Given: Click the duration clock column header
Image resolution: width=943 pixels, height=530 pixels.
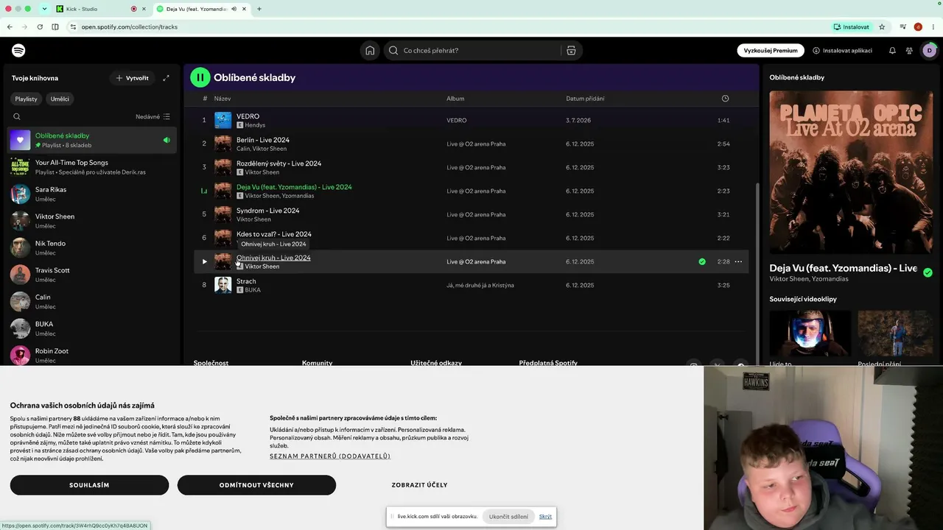Looking at the screenshot, I should [725, 99].
